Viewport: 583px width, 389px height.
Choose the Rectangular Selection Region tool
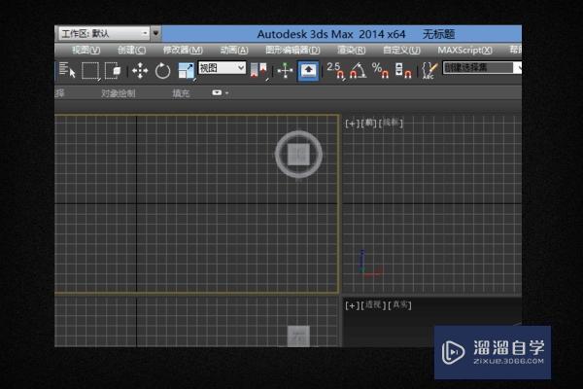[90, 70]
